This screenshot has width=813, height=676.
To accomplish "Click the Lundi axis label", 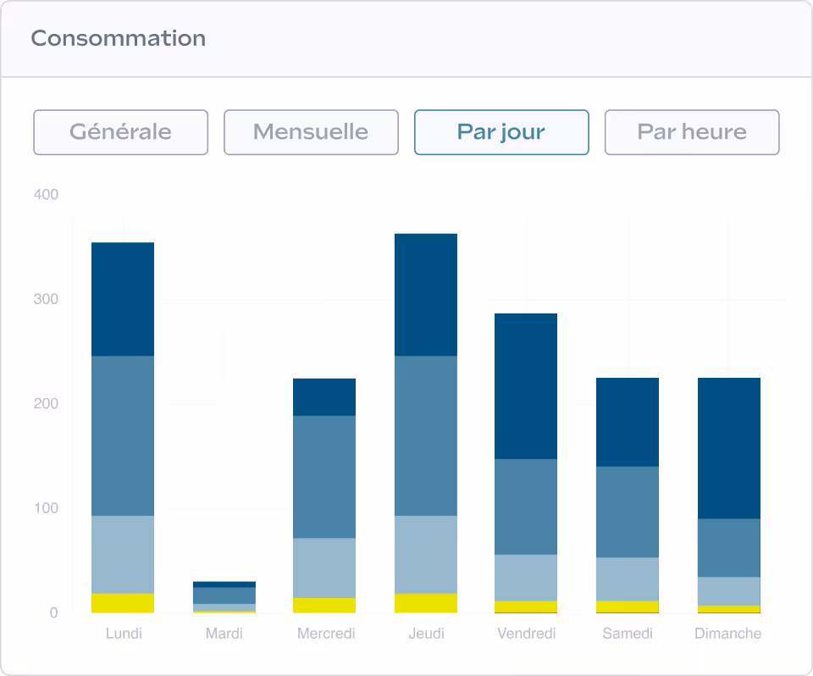I will pos(124,633).
